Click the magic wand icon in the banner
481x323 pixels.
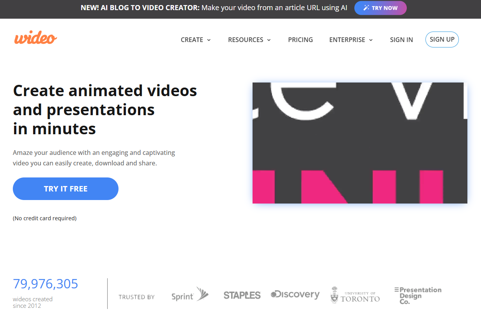pyautogui.click(x=366, y=8)
